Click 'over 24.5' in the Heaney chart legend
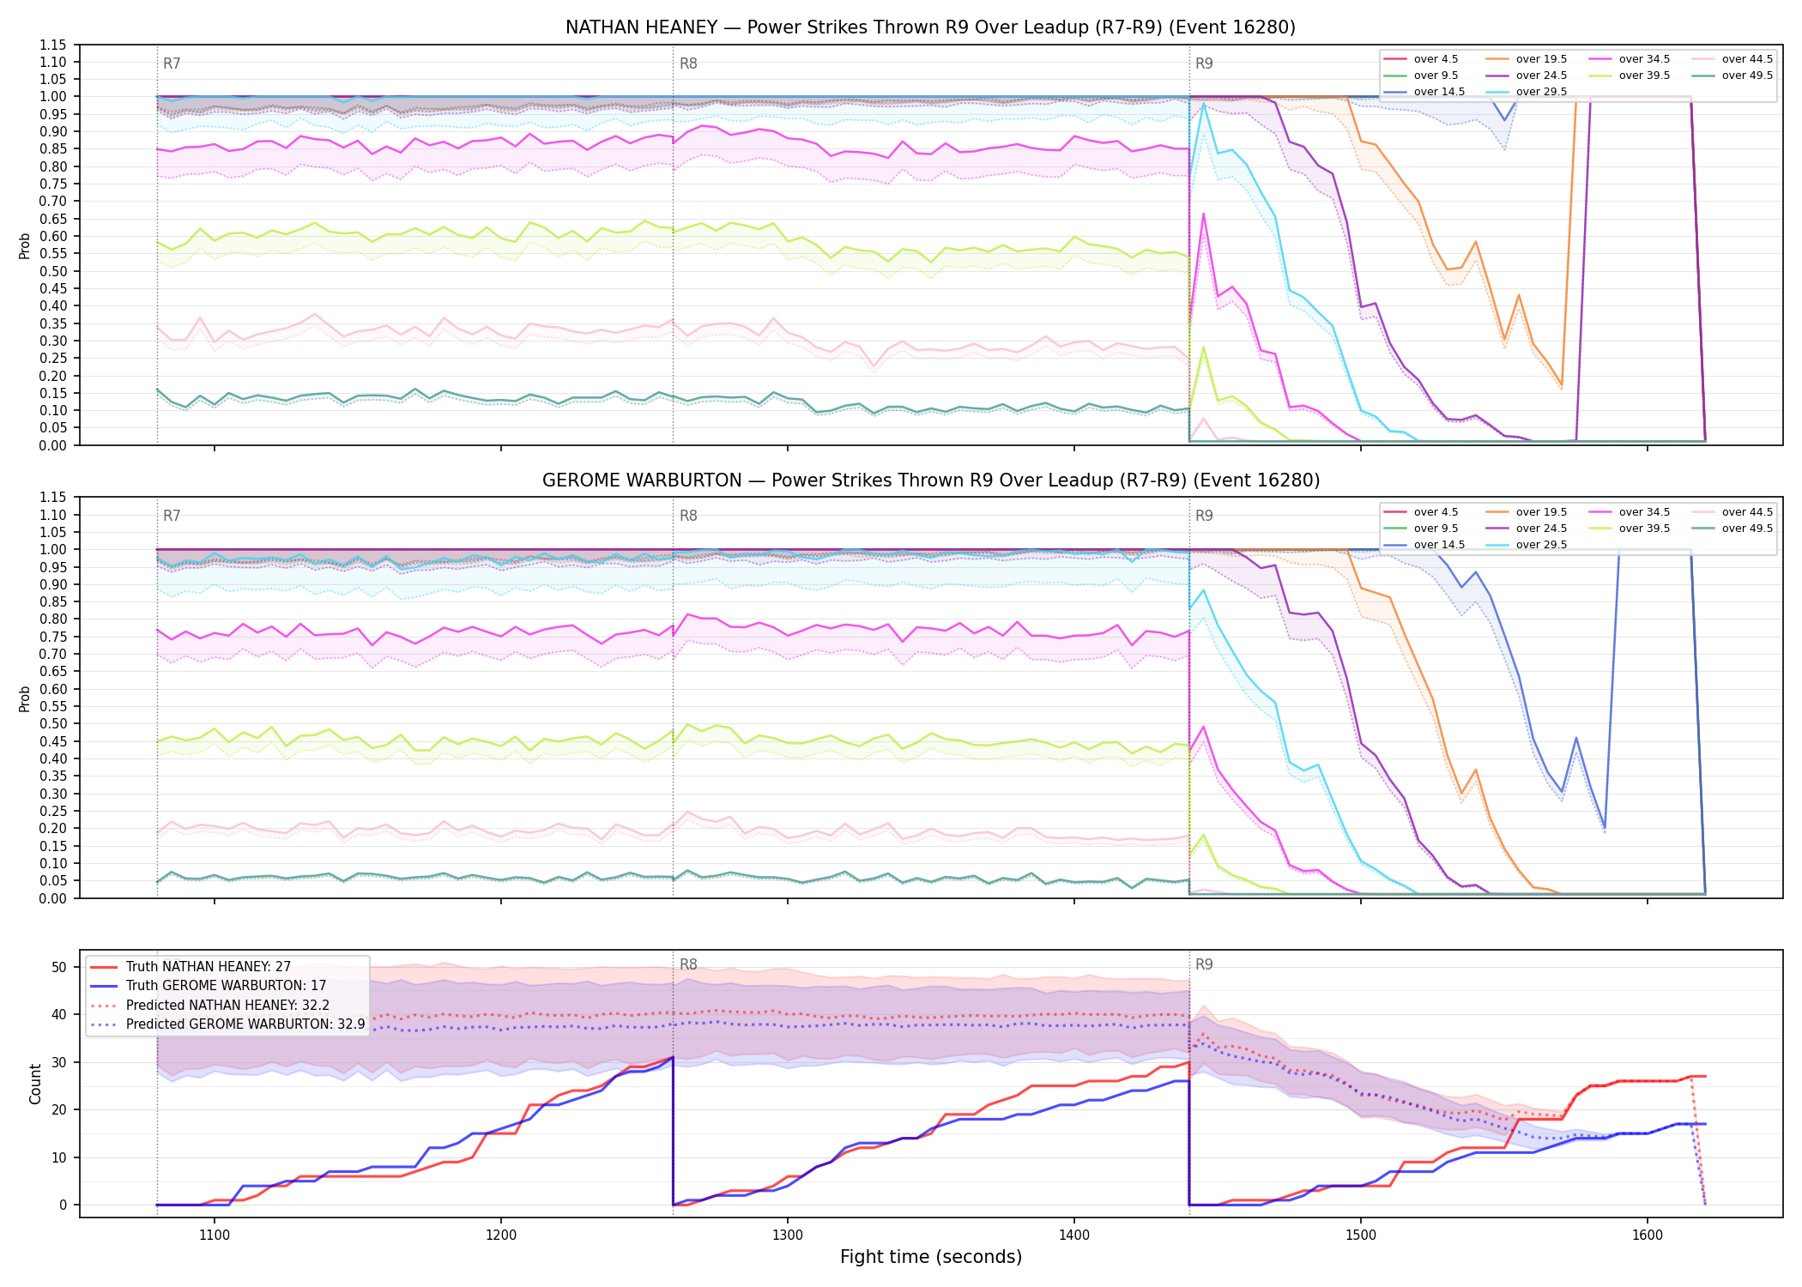Image resolution: width=1802 pixels, height=1287 pixels. click(1541, 76)
